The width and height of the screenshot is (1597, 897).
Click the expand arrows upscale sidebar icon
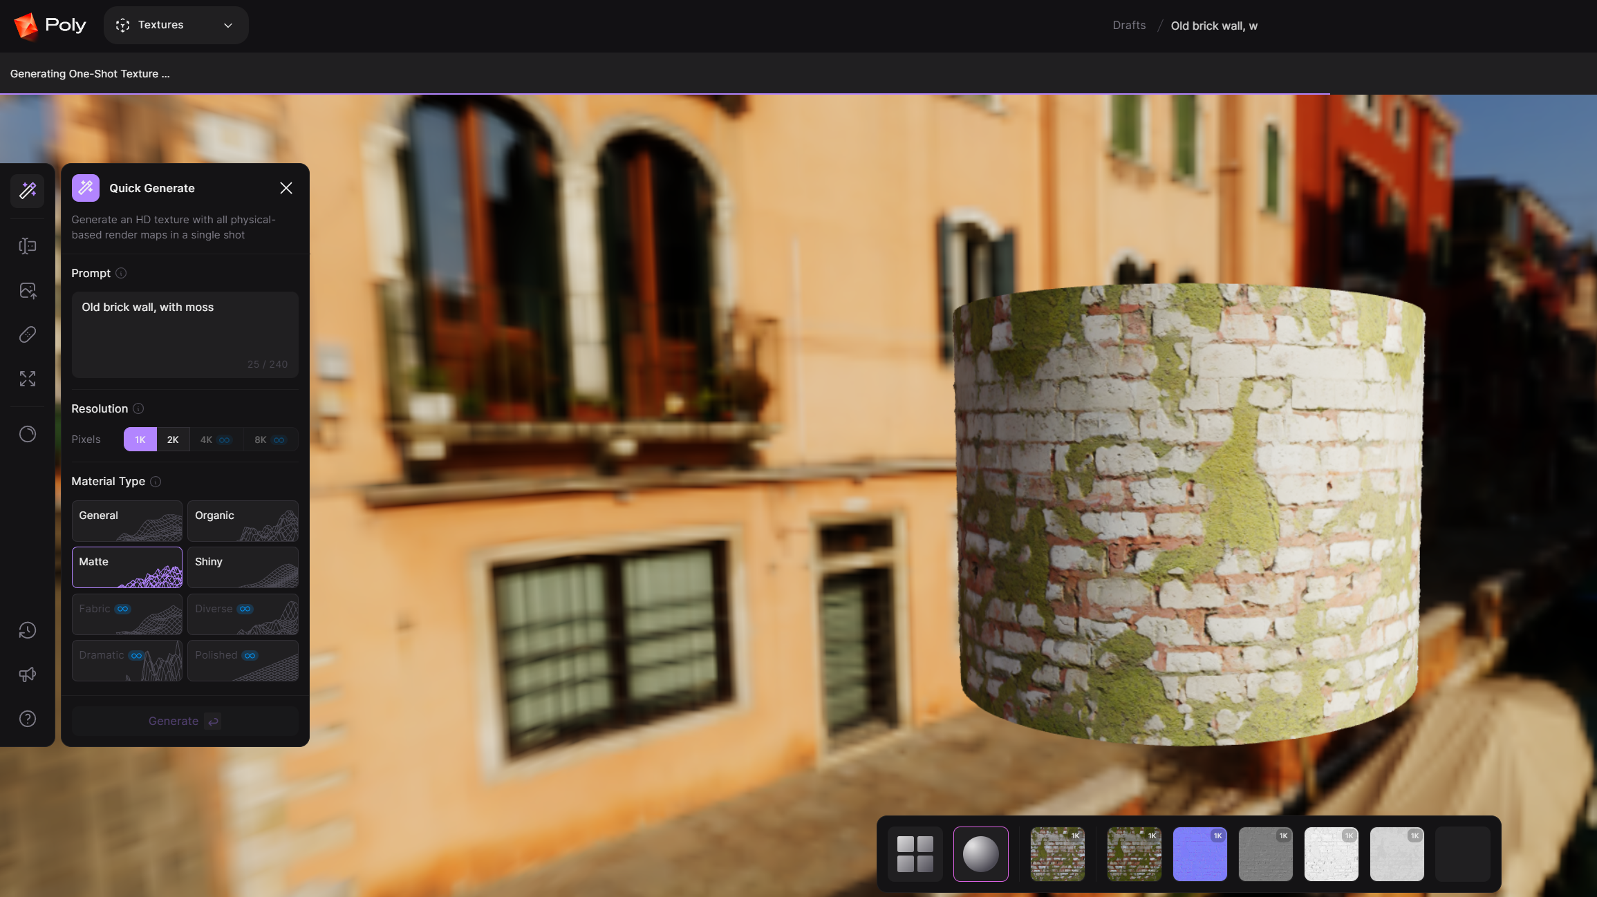[x=28, y=379]
